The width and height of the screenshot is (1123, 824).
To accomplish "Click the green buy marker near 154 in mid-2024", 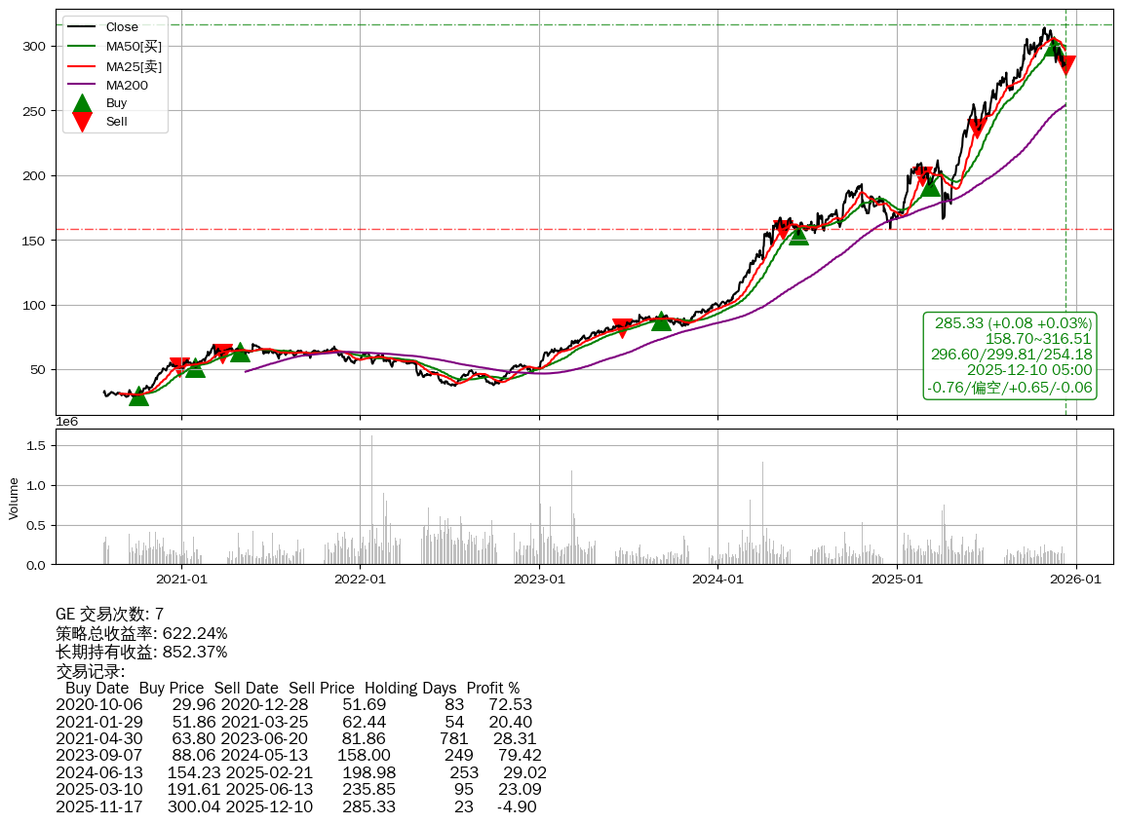I will [798, 235].
